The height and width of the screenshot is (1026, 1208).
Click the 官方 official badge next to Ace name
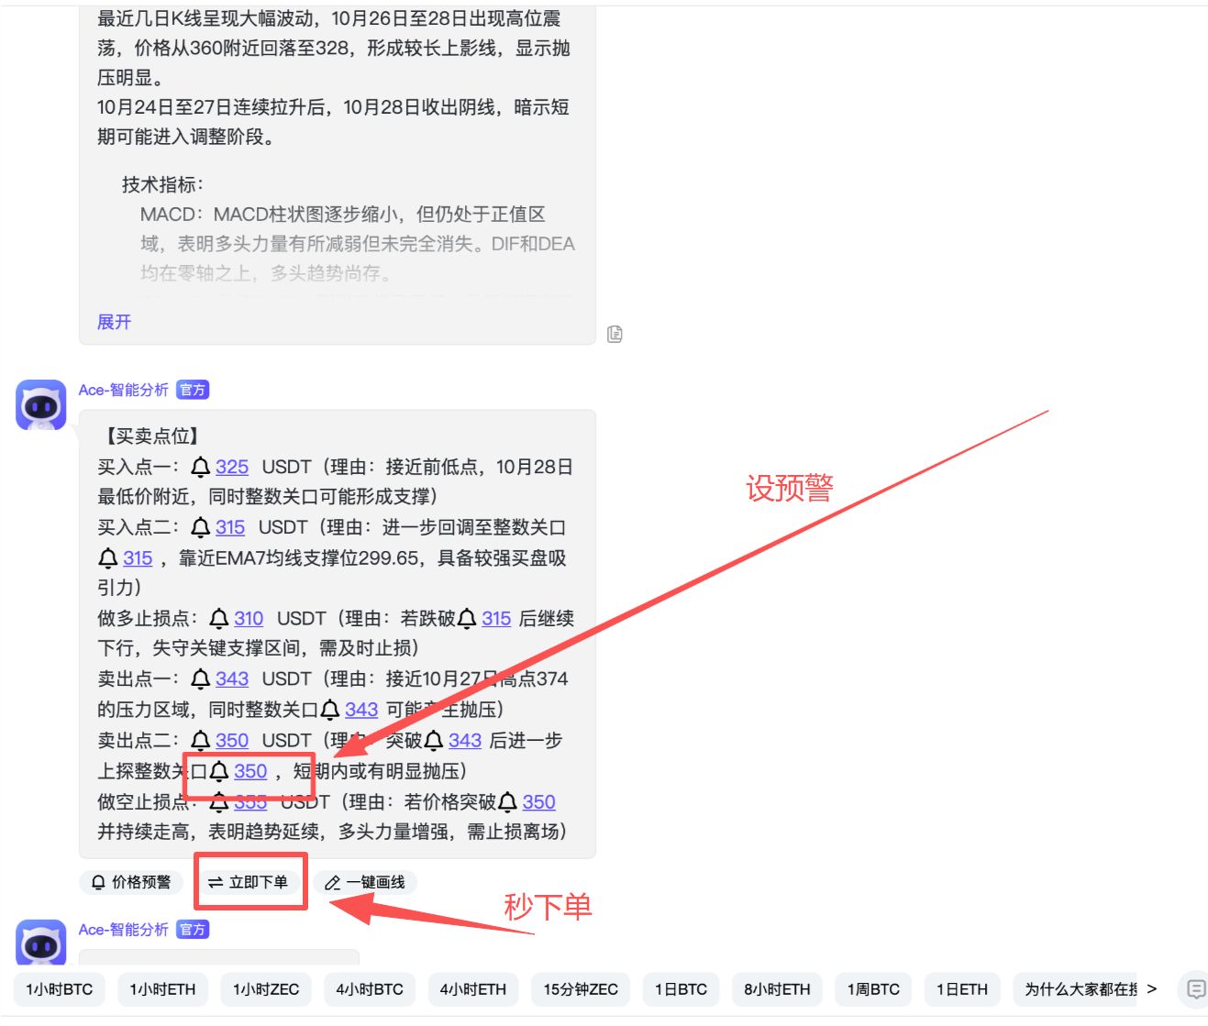[192, 389]
